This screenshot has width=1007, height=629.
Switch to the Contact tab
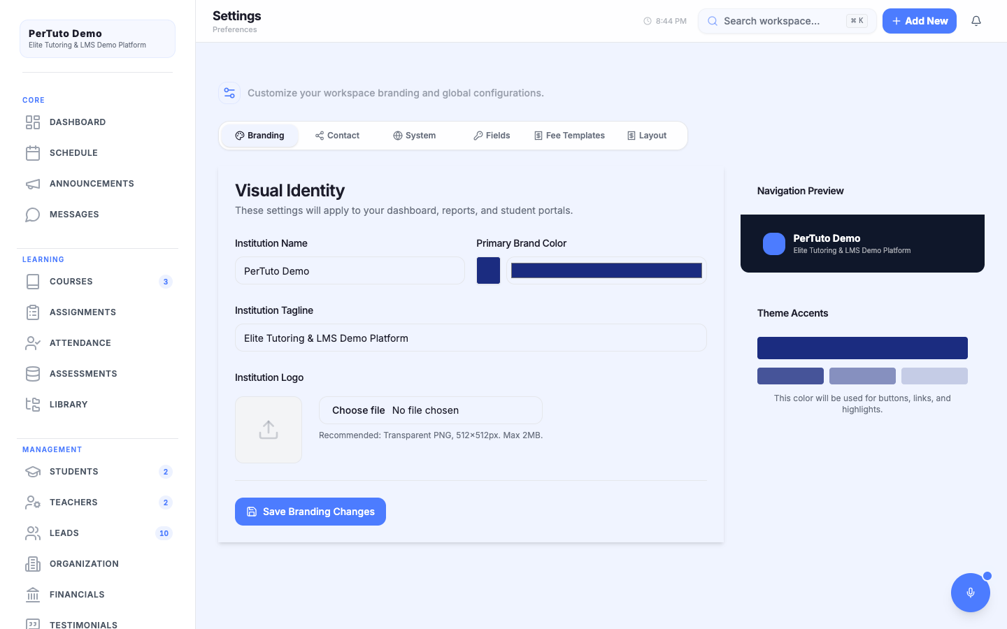pyautogui.click(x=337, y=136)
